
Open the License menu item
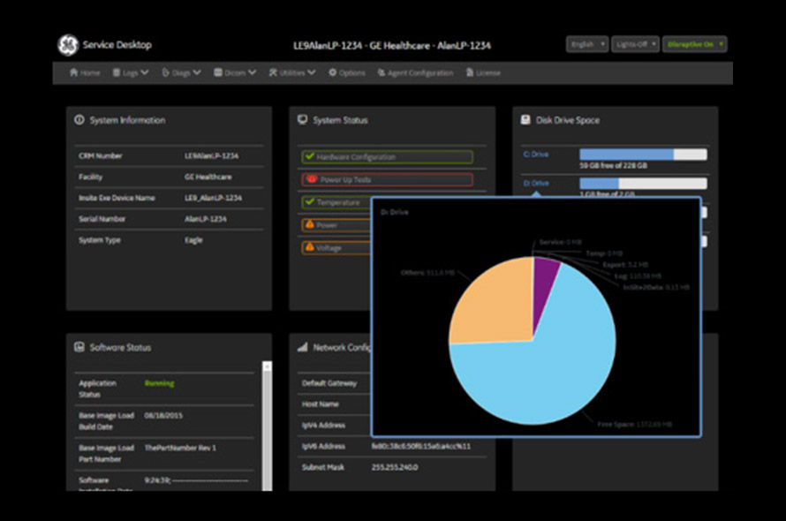(483, 72)
